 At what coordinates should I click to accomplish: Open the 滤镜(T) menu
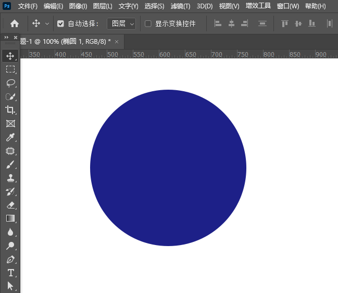tap(180, 6)
